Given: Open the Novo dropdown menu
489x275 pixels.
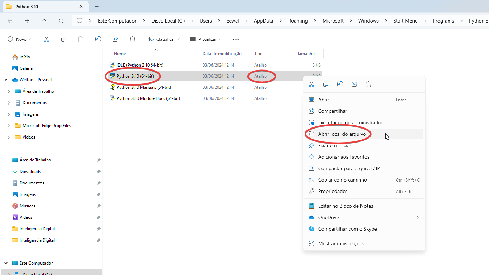Looking at the screenshot, I should (19, 39).
